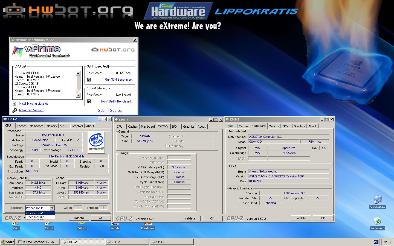The image size is (394, 246).
Task: Click OK in left CPU-Z window
Action: click(101, 218)
